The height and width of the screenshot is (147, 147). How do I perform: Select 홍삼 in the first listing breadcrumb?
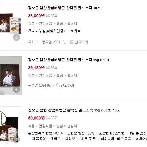pyautogui.click(x=60, y=24)
